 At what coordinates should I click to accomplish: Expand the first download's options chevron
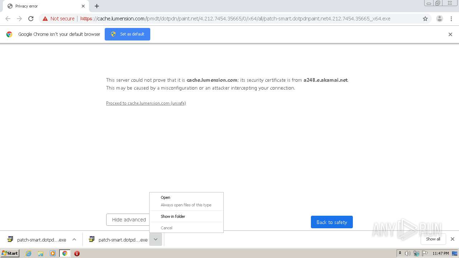(74, 239)
